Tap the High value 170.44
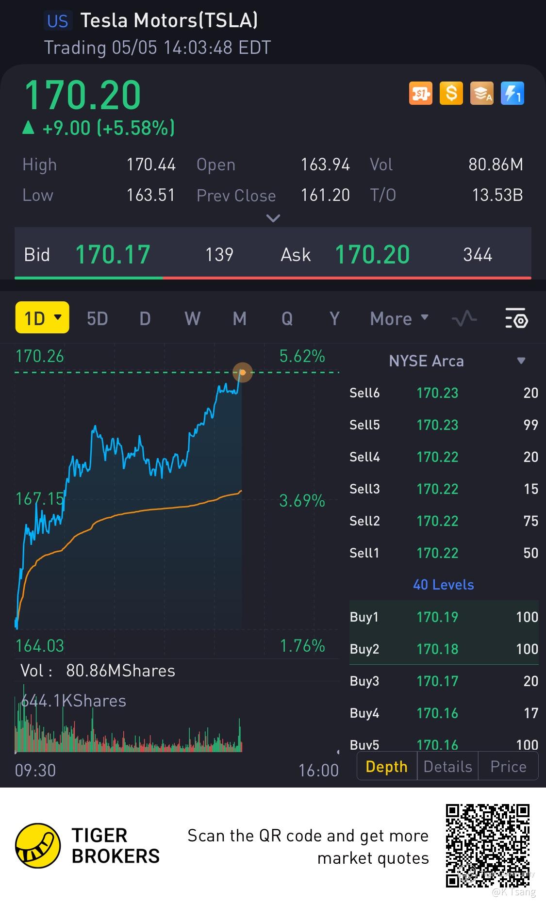 (x=151, y=165)
